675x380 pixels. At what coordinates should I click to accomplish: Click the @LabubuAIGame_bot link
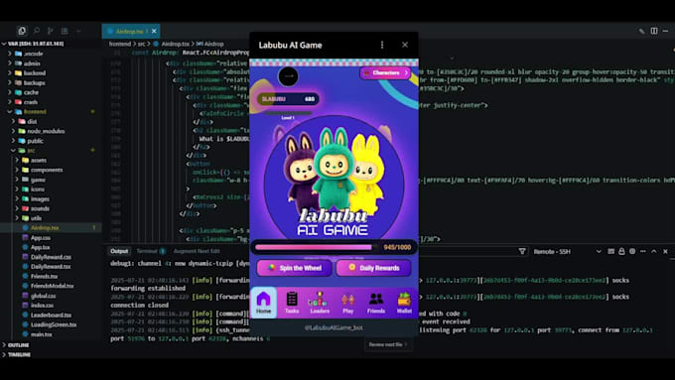click(334, 327)
